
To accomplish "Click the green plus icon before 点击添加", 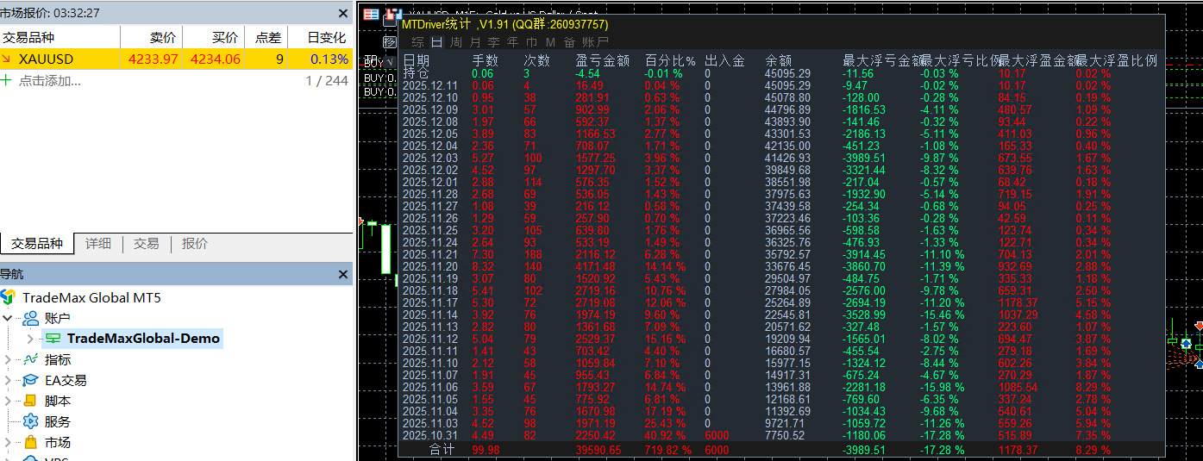I will coord(7,80).
